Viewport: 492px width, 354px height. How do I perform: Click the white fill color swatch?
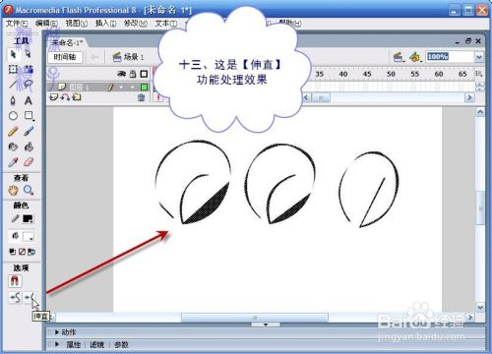(x=28, y=236)
